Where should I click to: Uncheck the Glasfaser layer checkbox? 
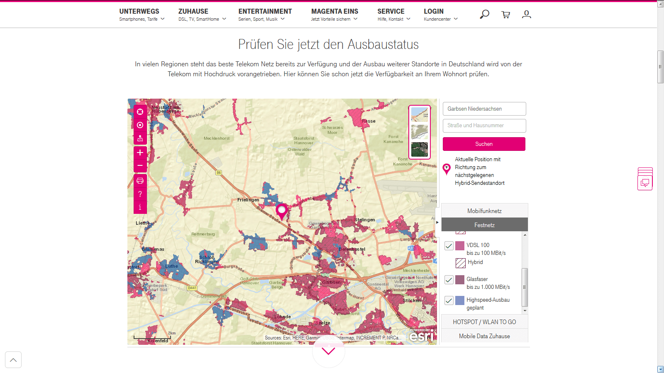[x=449, y=280]
